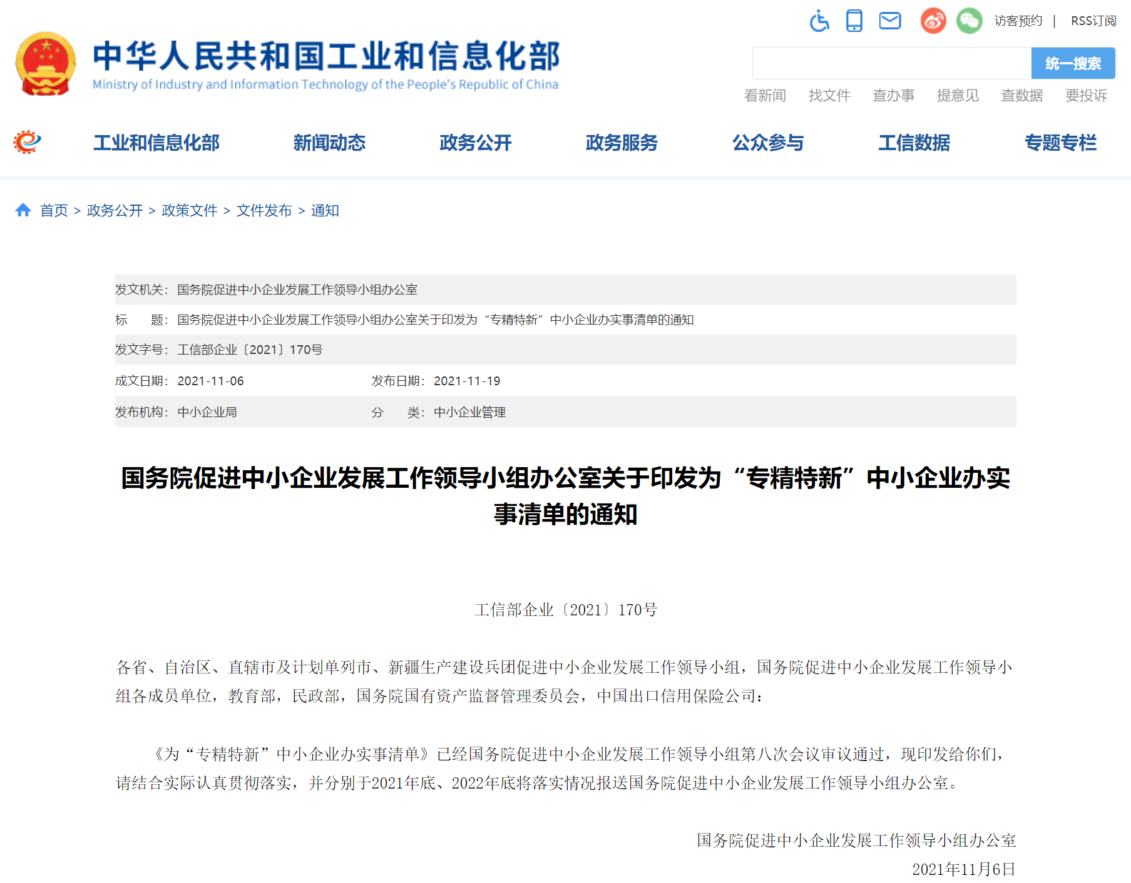Open the 政务公开 navigation menu
Viewport: 1131px width, 883px height.
(475, 143)
